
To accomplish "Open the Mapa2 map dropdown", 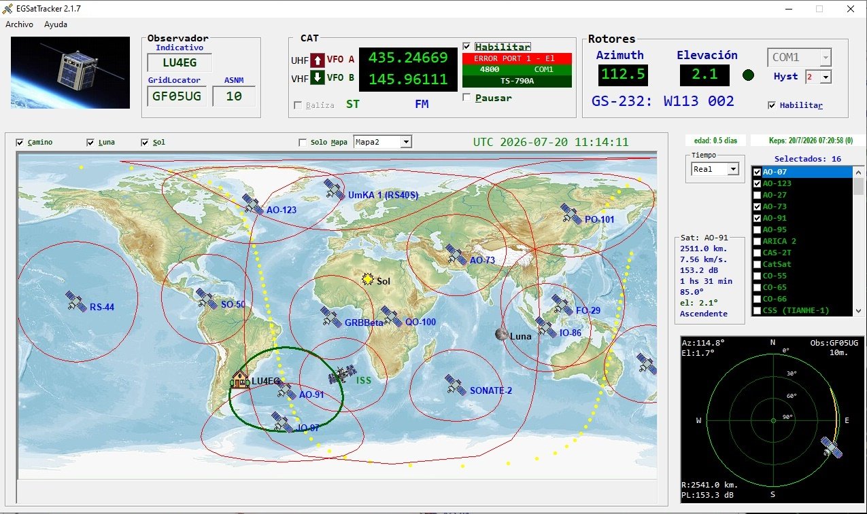I will pyautogui.click(x=406, y=142).
